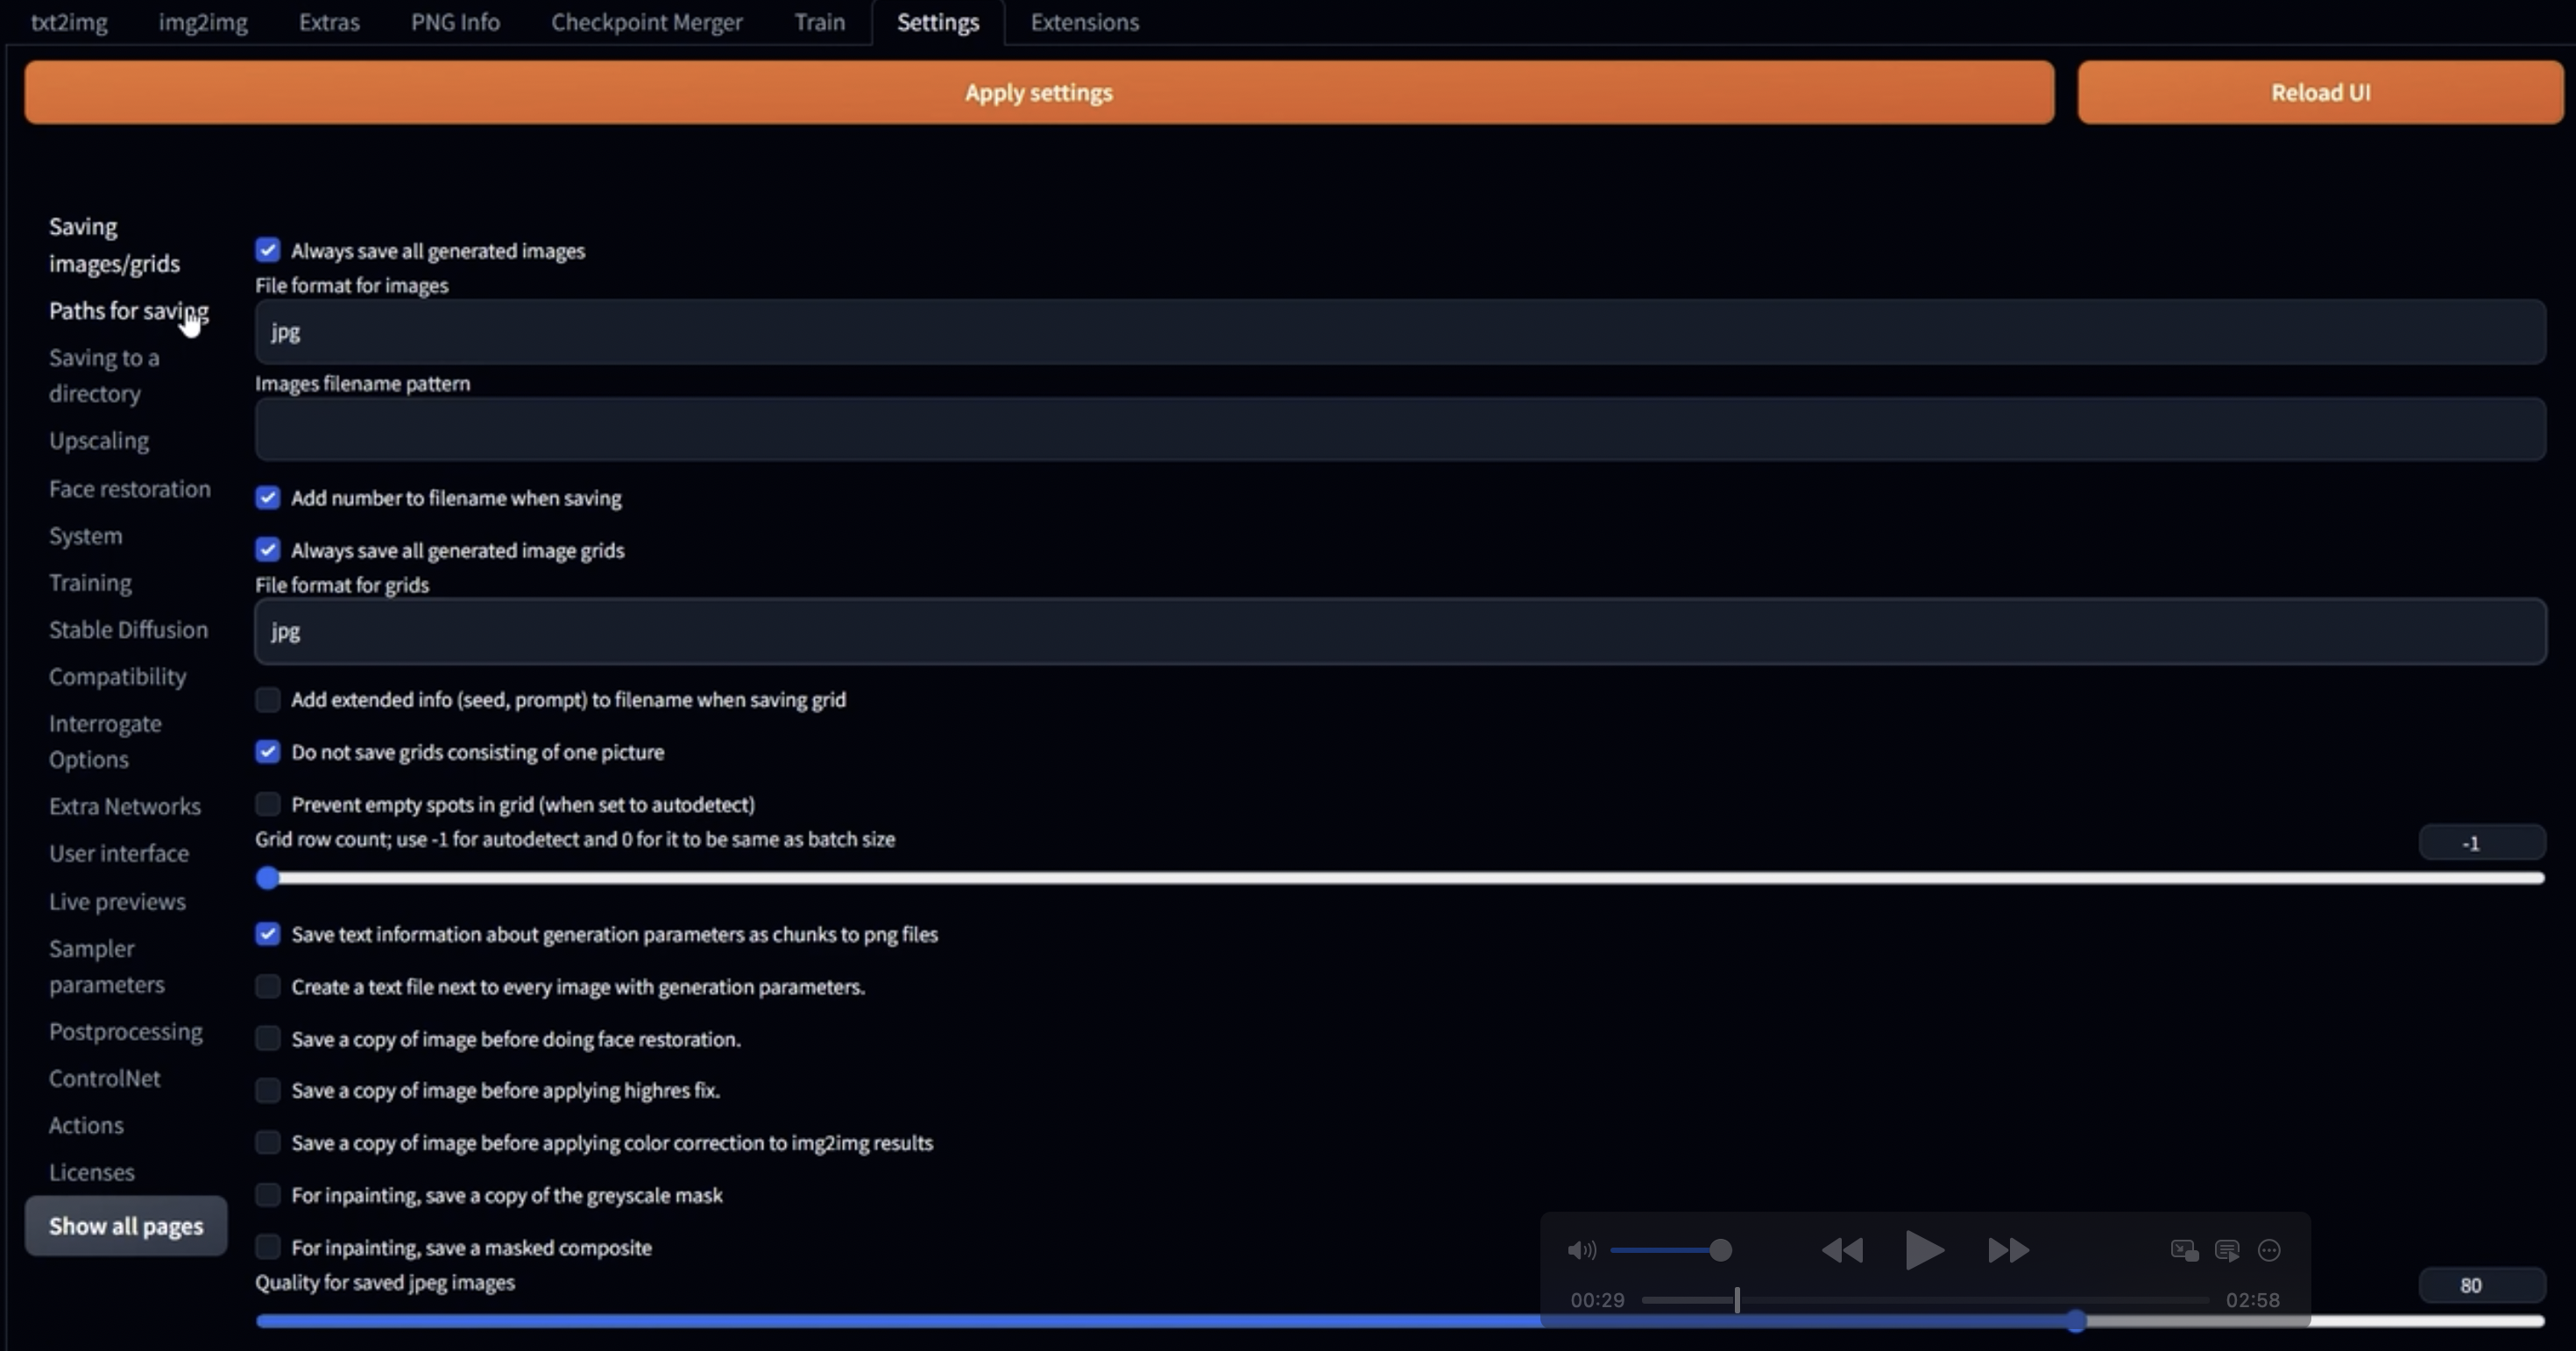The image size is (2576, 1351).
Task: Mute using the speaker volume icon
Action: [x=1581, y=1250]
